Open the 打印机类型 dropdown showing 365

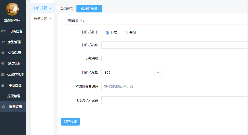[x=131, y=72]
